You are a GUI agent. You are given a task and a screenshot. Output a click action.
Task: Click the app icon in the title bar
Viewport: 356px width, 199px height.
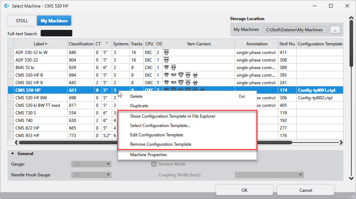[6, 6]
